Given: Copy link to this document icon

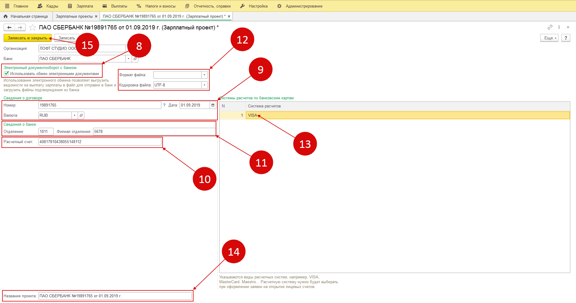Looking at the screenshot, I should (550, 27).
